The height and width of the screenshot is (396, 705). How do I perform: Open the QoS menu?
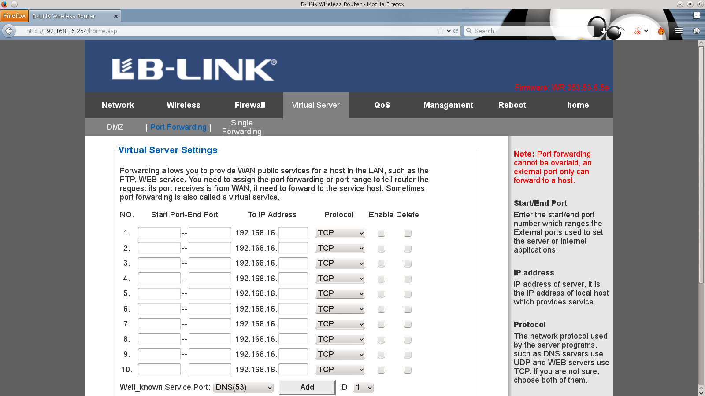[x=382, y=105]
